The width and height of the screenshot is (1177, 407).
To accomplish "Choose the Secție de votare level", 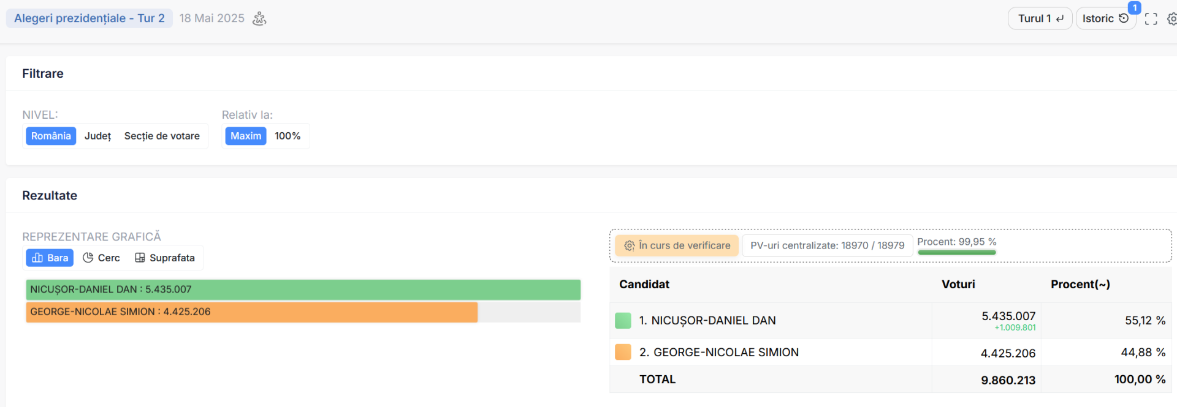I will [162, 136].
